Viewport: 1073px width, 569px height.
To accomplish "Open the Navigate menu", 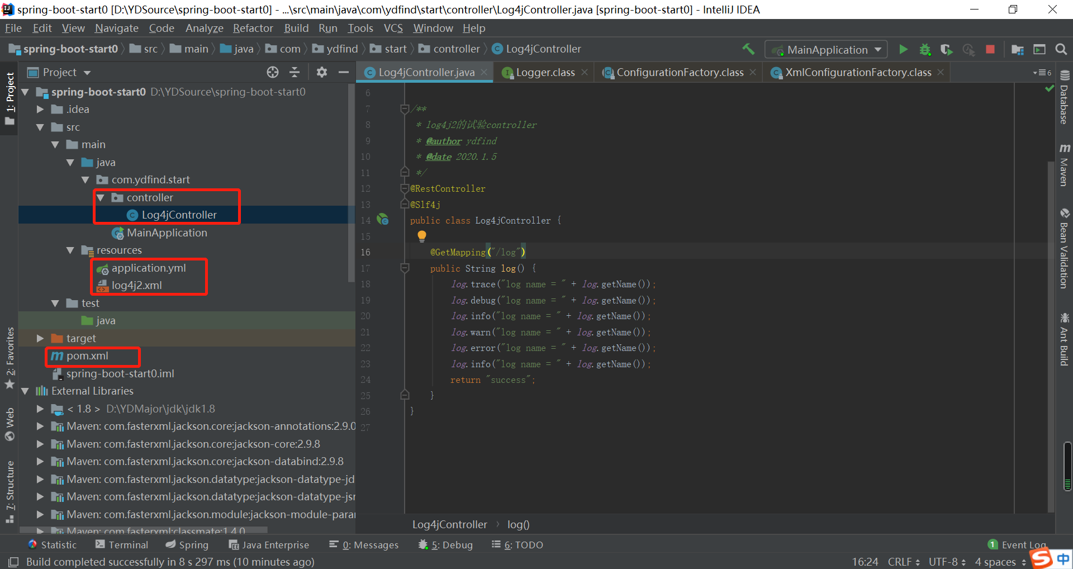I will [x=117, y=28].
